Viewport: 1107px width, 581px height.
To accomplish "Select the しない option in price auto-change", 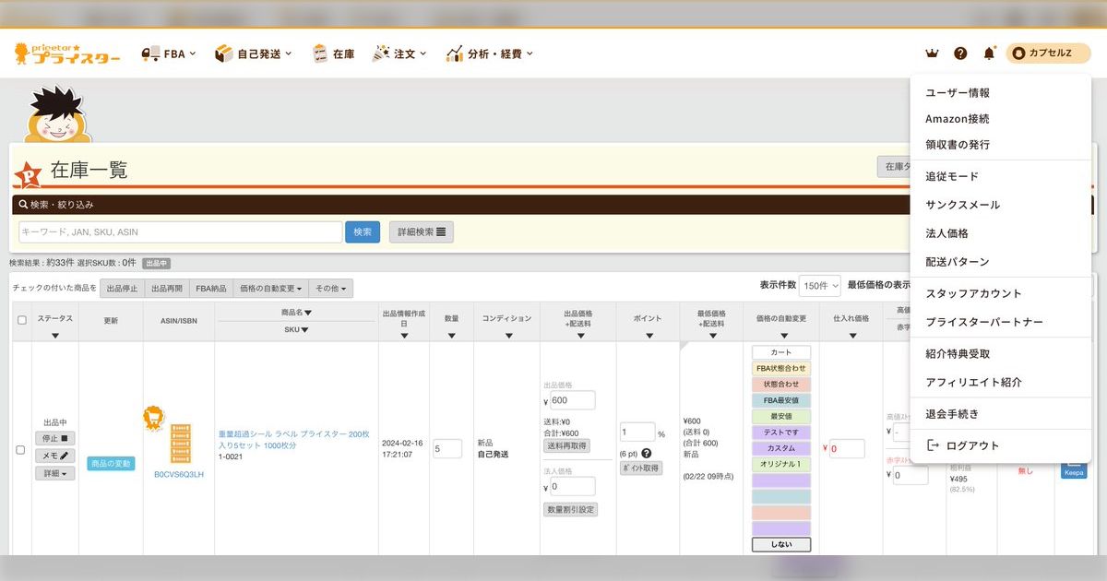I will point(780,544).
